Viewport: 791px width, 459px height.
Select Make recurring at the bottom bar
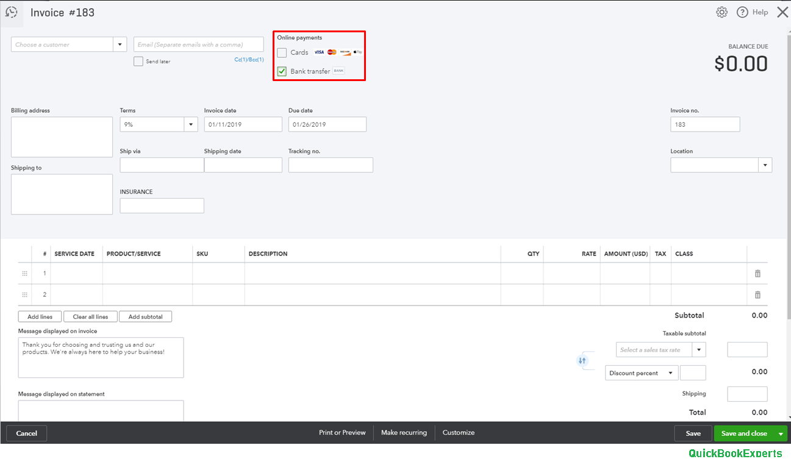point(404,433)
